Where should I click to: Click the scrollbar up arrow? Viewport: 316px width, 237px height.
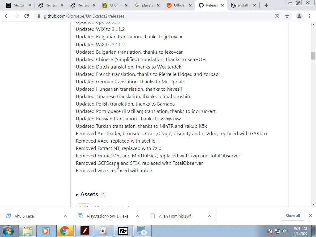[313, 25]
